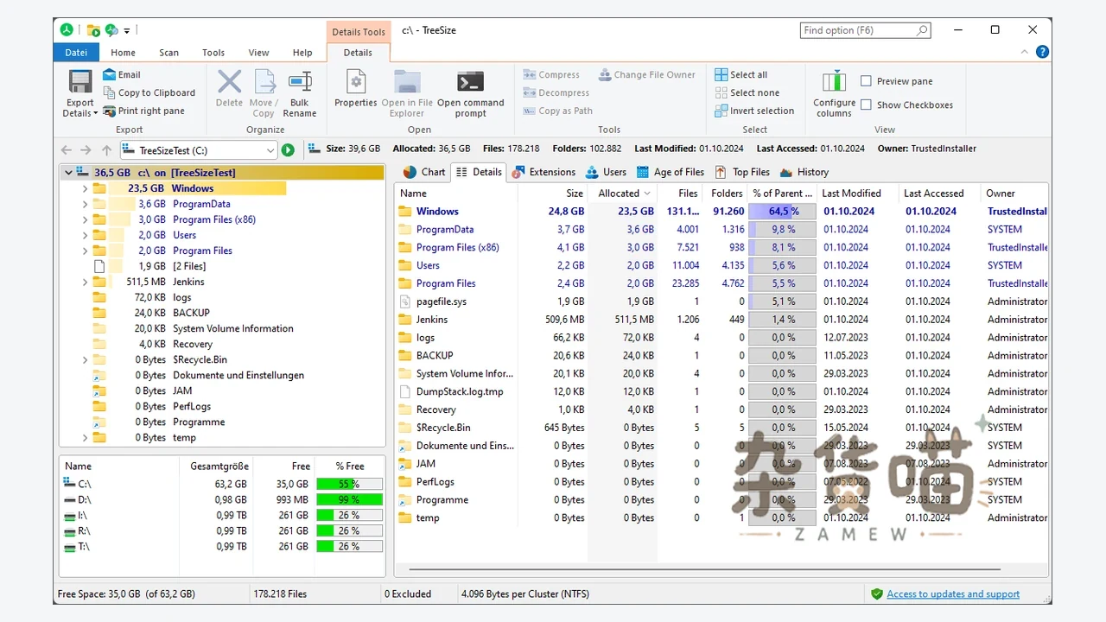Switch to the Chart view tab
This screenshot has width=1106, height=622.
point(423,172)
